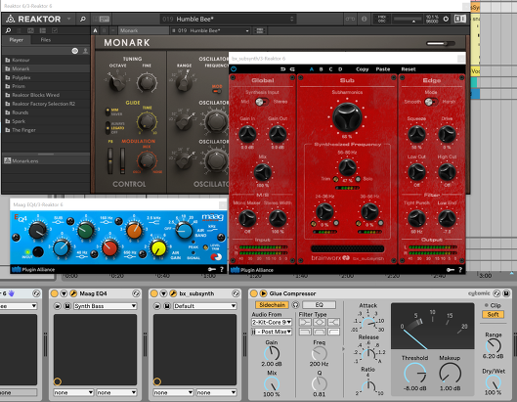Screen dimensions: 517x402
Task: Toggle the sidechain EQ button
Action: (x=320, y=304)
